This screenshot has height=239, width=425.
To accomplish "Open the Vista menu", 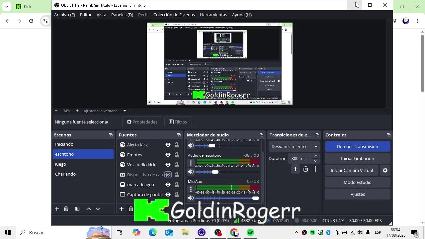I will pyautogui.click(x=101, y=15).
